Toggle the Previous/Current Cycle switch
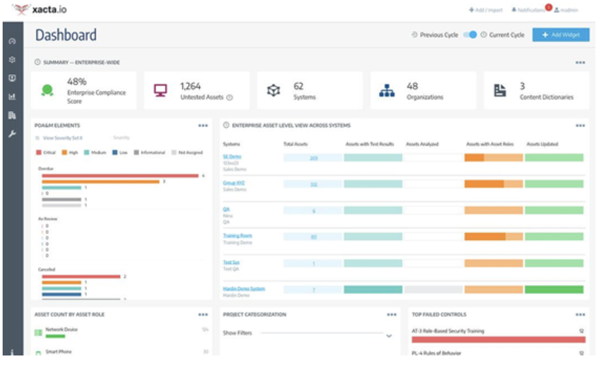Screen dimensions: 598x366 pos(470,35)
